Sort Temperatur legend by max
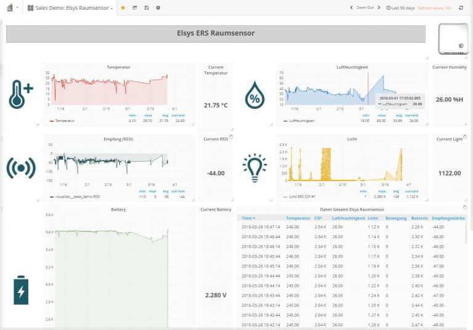This screenshot has height=330, width=473. pos(148,115)
